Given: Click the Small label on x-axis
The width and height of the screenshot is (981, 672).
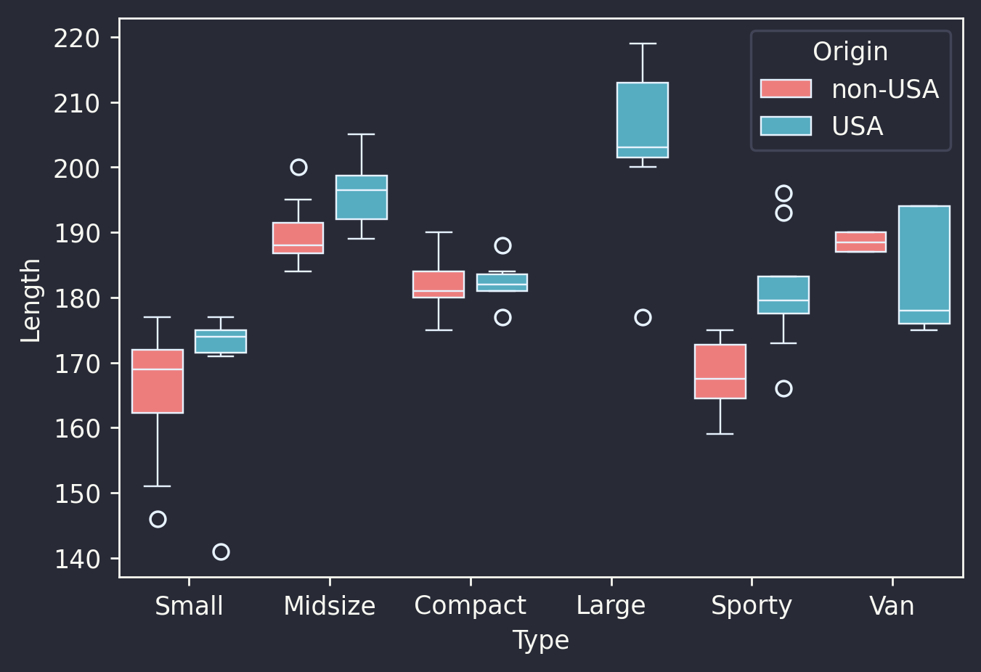Looking at the screenshot, I should [189, 605].
